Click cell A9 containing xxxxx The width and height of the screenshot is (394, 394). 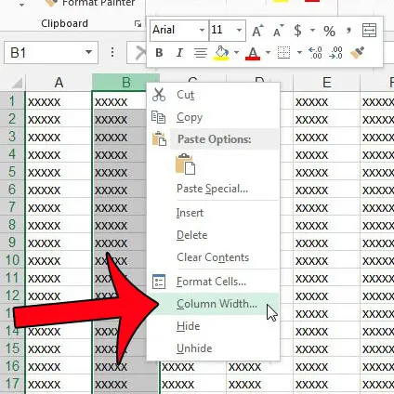pos(59,243)
